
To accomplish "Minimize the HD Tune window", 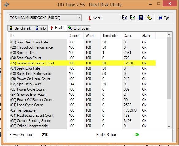I will tap(150, 4).
